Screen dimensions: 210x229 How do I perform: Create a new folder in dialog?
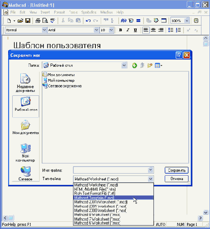tap(150, 66)
